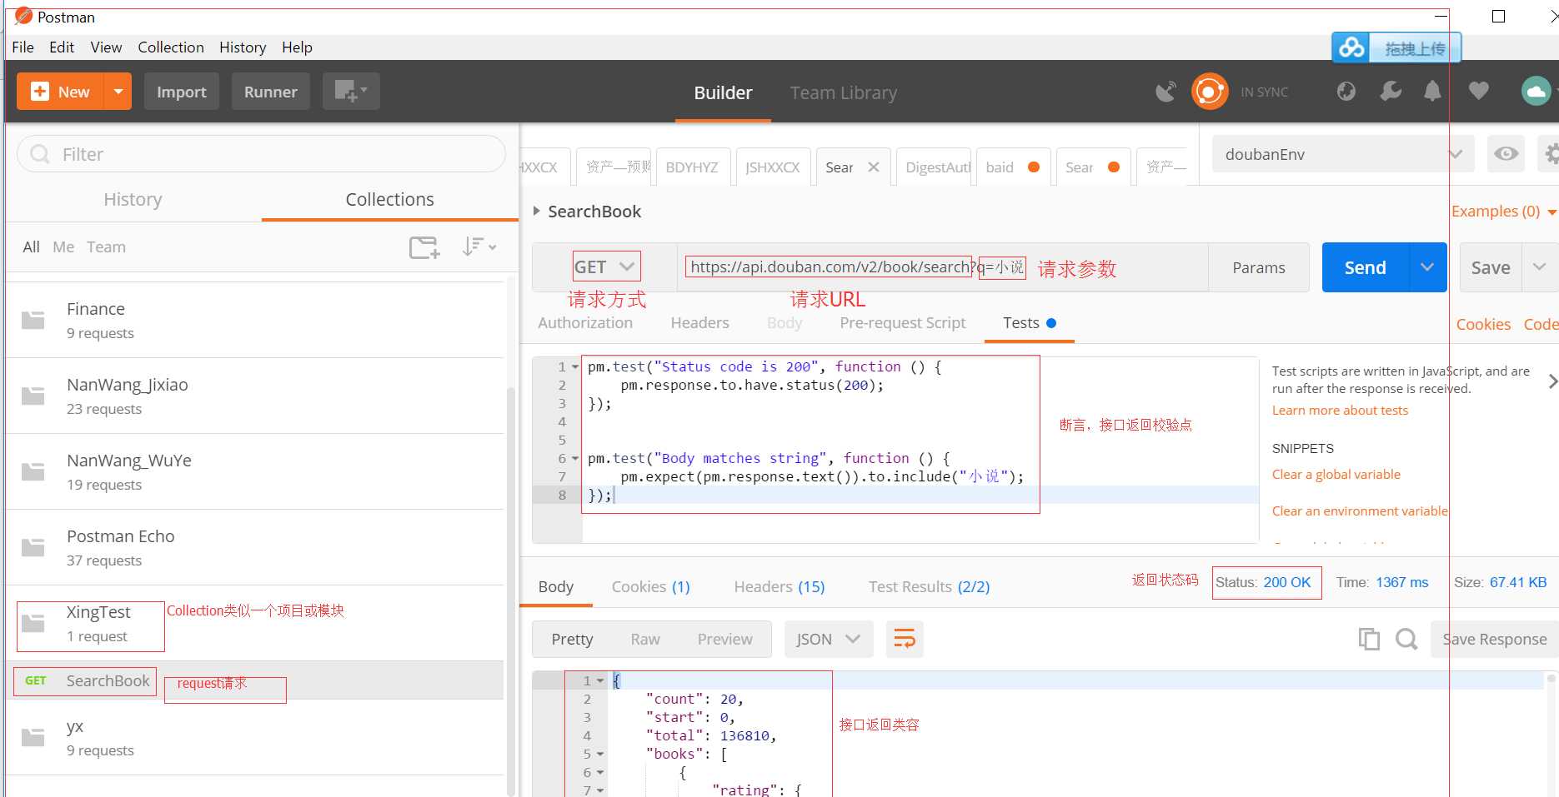Show the response Headers (15) tab

[779, 587]
